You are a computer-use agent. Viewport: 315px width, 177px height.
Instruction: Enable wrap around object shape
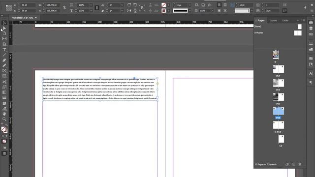coord(219,11)
